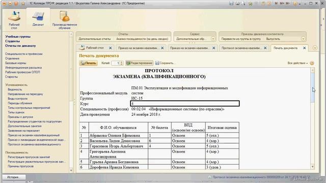Open Студенты in sidebar
326x183 pixels.
tap(12, 41)
